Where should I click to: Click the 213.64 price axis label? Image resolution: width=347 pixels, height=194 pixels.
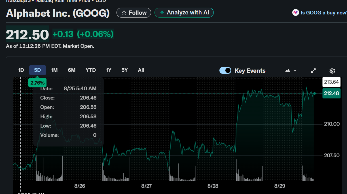pyautogui.click(x=331, y=82)
